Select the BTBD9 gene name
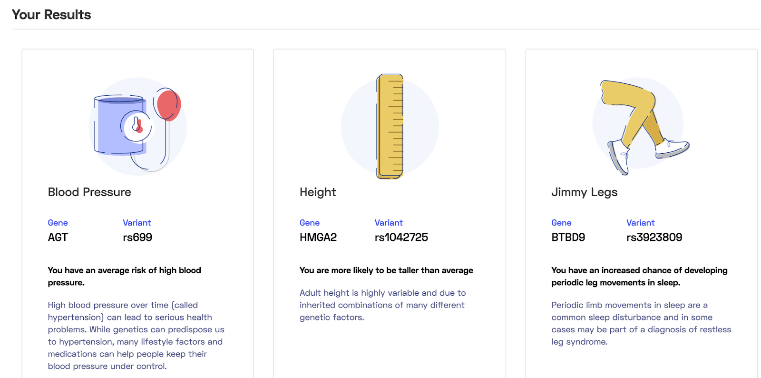Image resolution: width=761 pixels, height=378 pixels. (x=568, y=237)
